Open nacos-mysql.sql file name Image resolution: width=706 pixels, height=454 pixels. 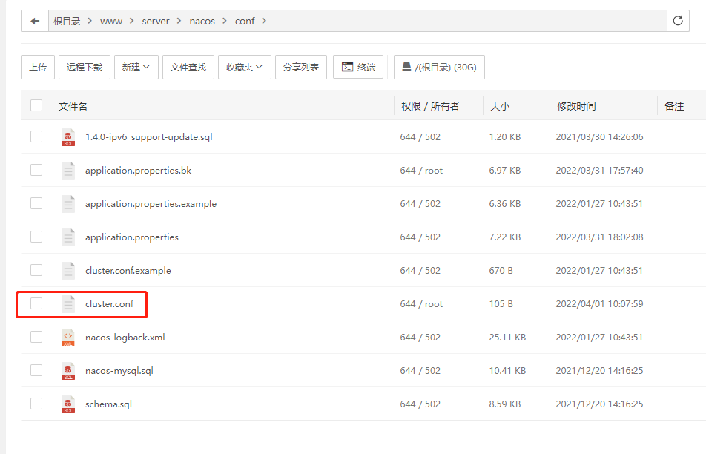[119, 371]
